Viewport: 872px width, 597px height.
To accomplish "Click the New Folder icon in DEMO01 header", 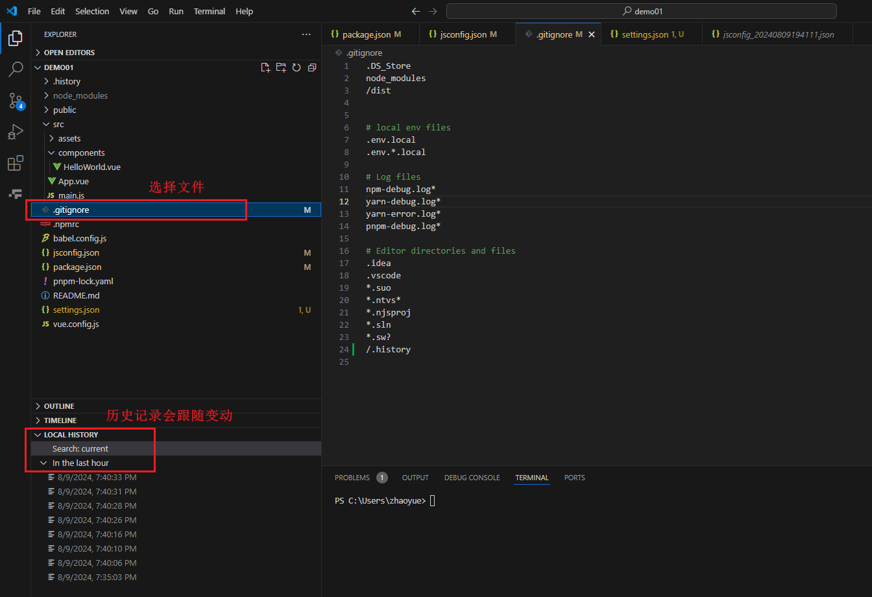I will [281, 67].
